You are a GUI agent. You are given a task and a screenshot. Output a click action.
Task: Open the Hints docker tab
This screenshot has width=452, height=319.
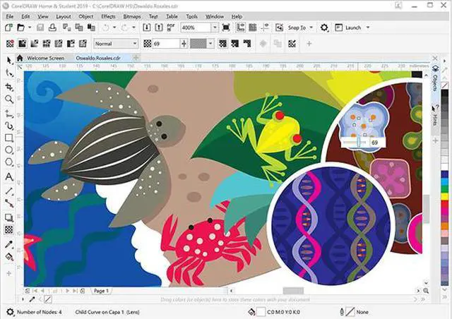[x=435, y=115]
